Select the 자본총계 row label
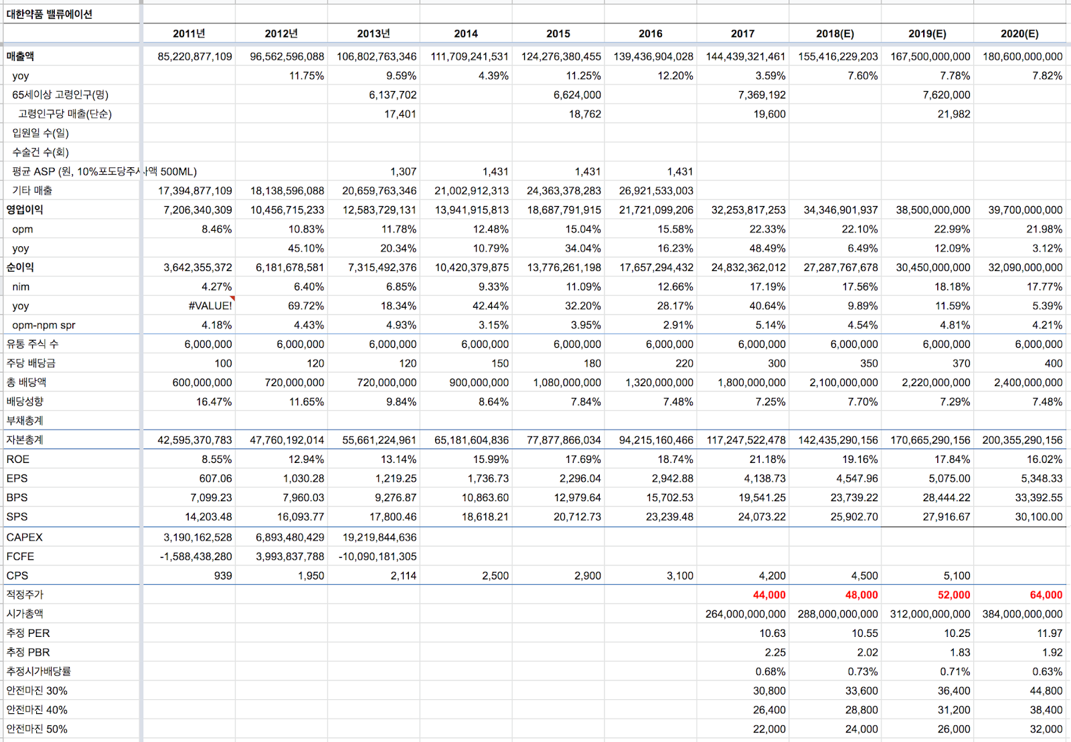1071x742 pixels. (25, 440)
